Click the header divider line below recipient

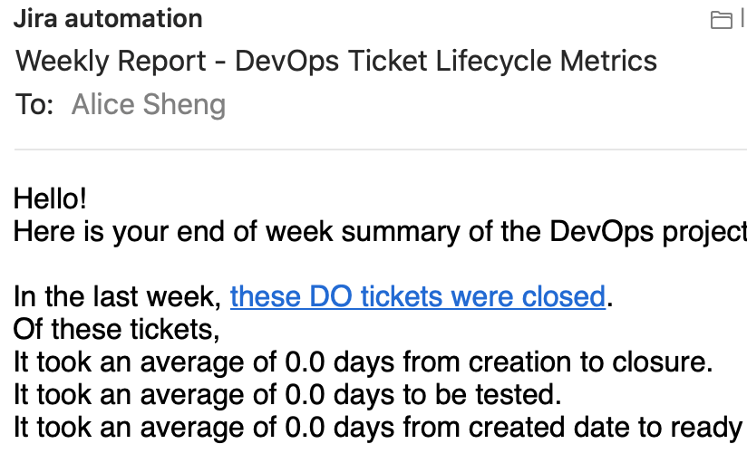[380, 150]
